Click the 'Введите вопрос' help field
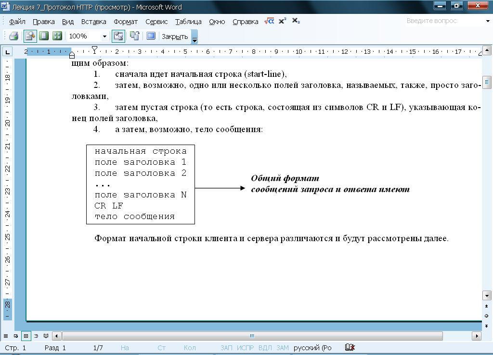The width and height of the screenshot is (493, 355). pyautogui.click(x=444, y=21)
